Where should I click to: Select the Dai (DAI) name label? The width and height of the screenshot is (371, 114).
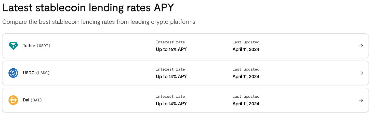(x=32, y=100)
